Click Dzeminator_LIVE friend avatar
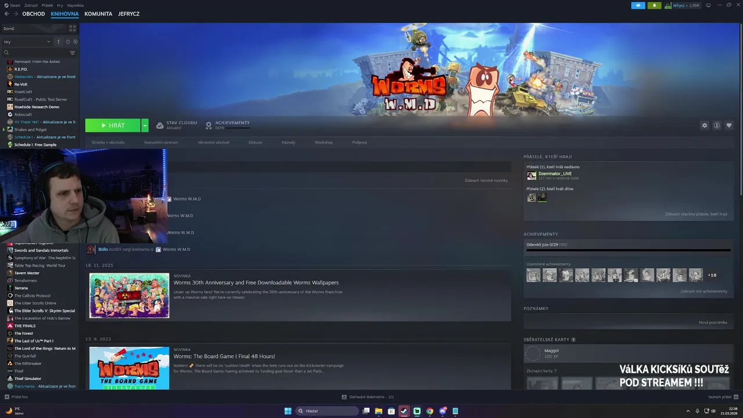The width and height of the screenshot is (743, 418). (x=531, y=175)
